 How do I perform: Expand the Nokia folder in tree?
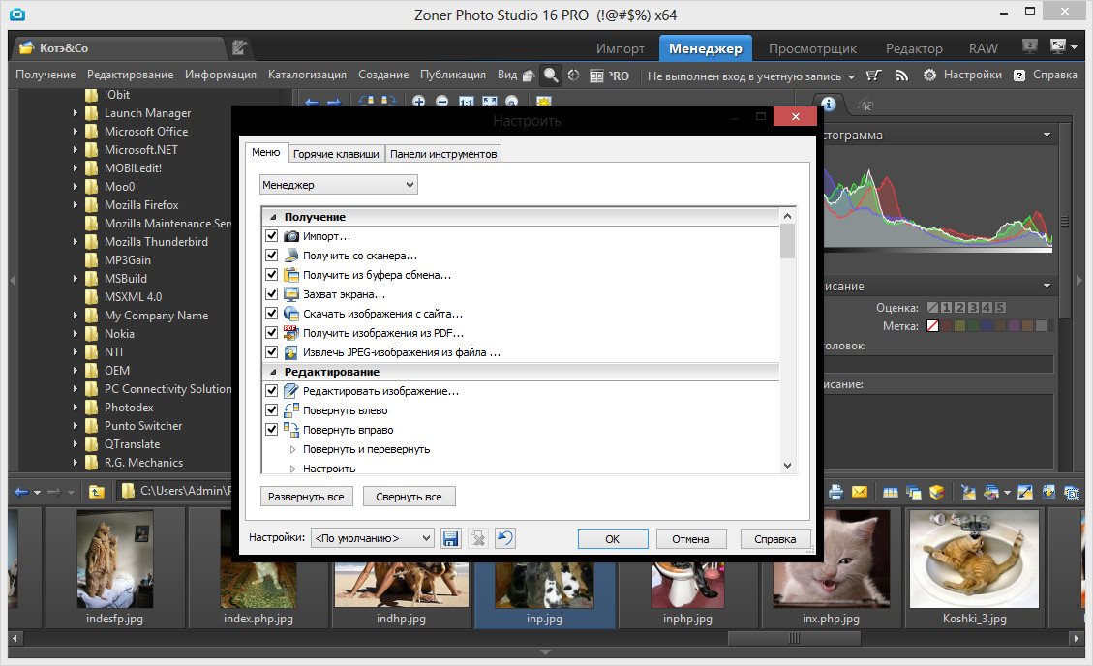[76, 334]
